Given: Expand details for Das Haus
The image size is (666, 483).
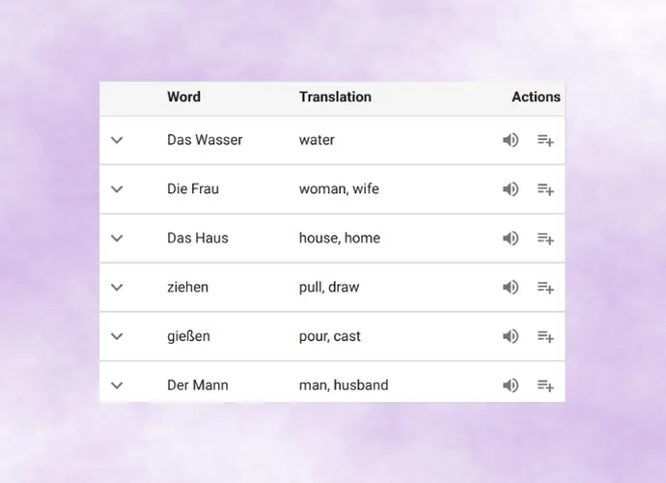Looking at the screenshot, I should pyautogui.click(x=117, y=238).
